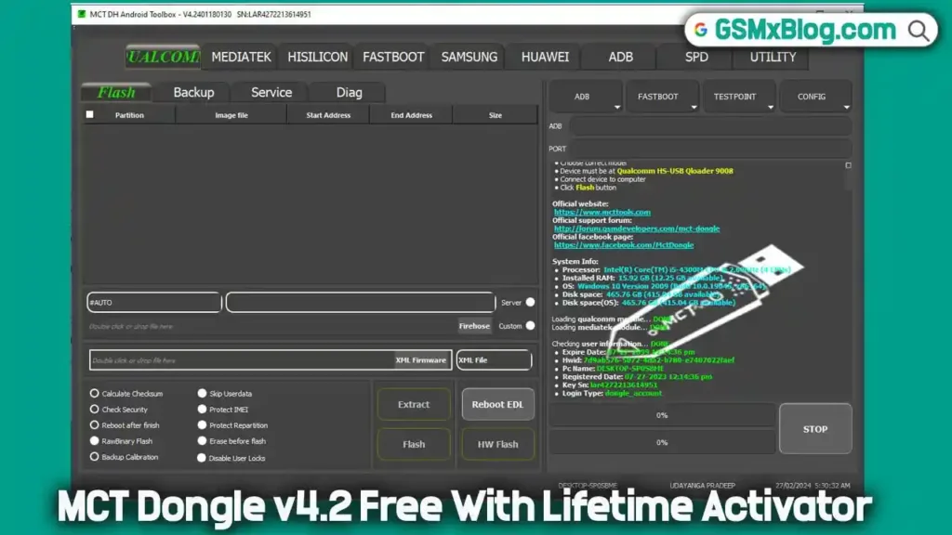Click the Firehose button
Image resolution: width=952 pixels, height=535 pixels.
[474, 326]
